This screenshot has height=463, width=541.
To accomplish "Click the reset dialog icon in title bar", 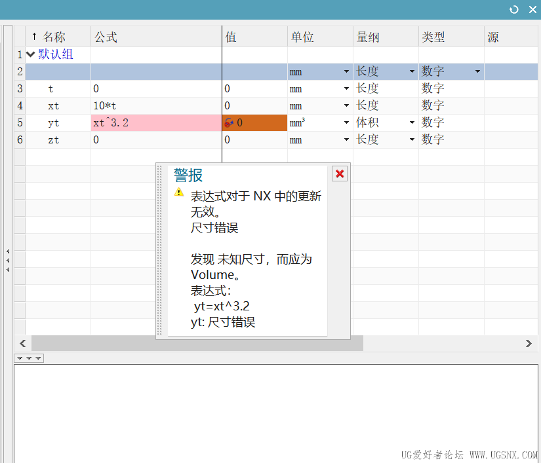I will point(513,9).
